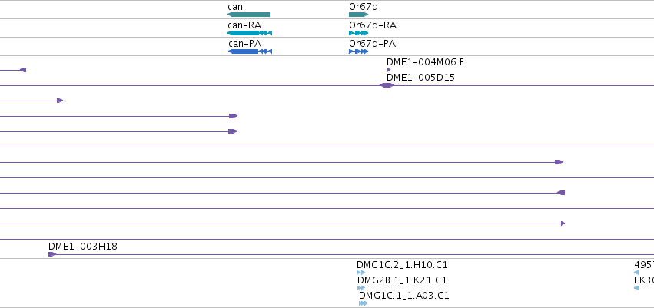Viewport: 654px width, 308px height.
Task: Click the DMG2B.1_1.K21.C1 label
Action: [x=402, y=280]
